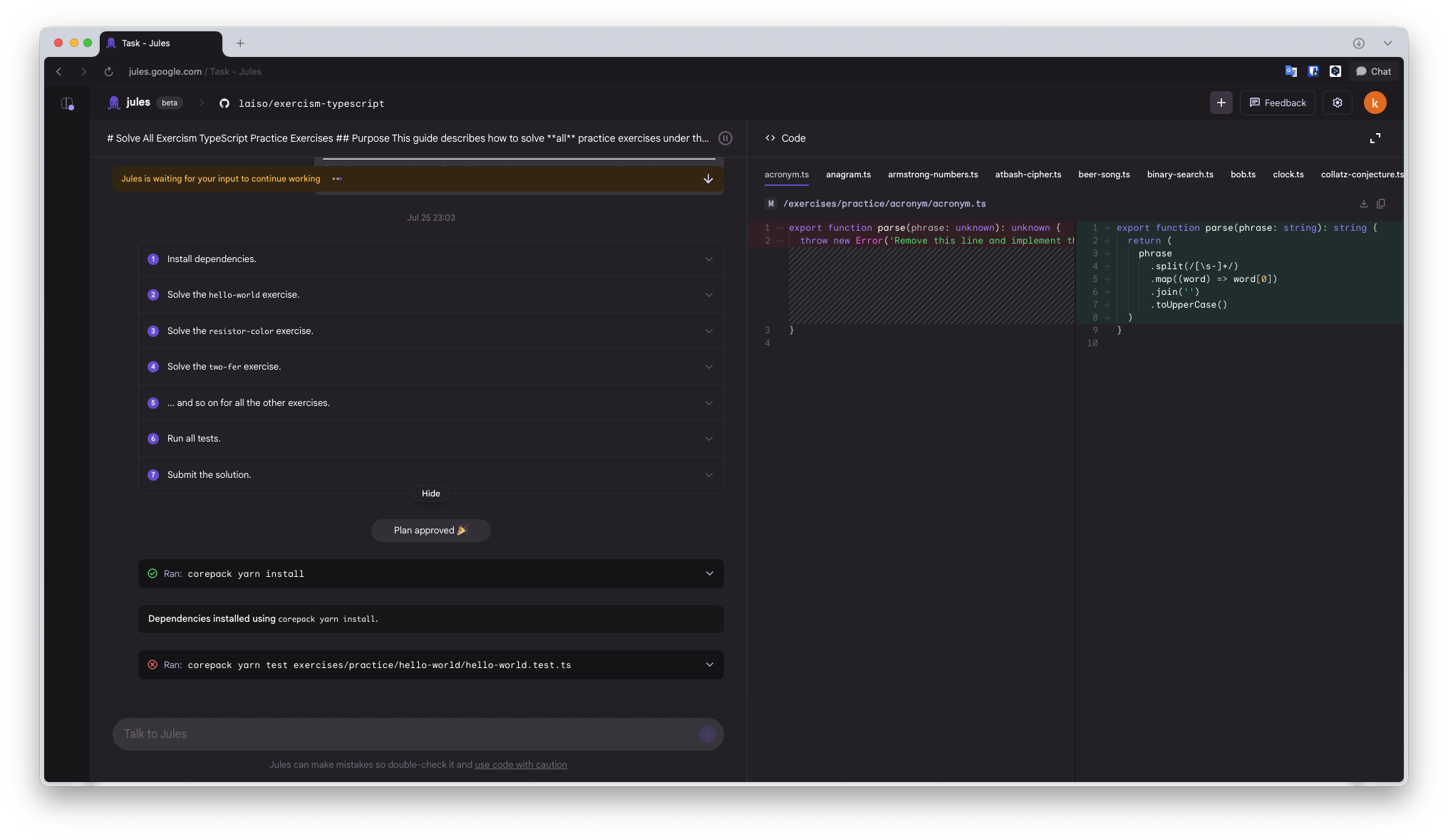This screenshot has height=839, width=1448.
Task: Expand the two-fer exercise step
Action: [430, 367]
